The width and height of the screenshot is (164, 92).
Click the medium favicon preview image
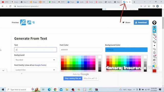29,22
